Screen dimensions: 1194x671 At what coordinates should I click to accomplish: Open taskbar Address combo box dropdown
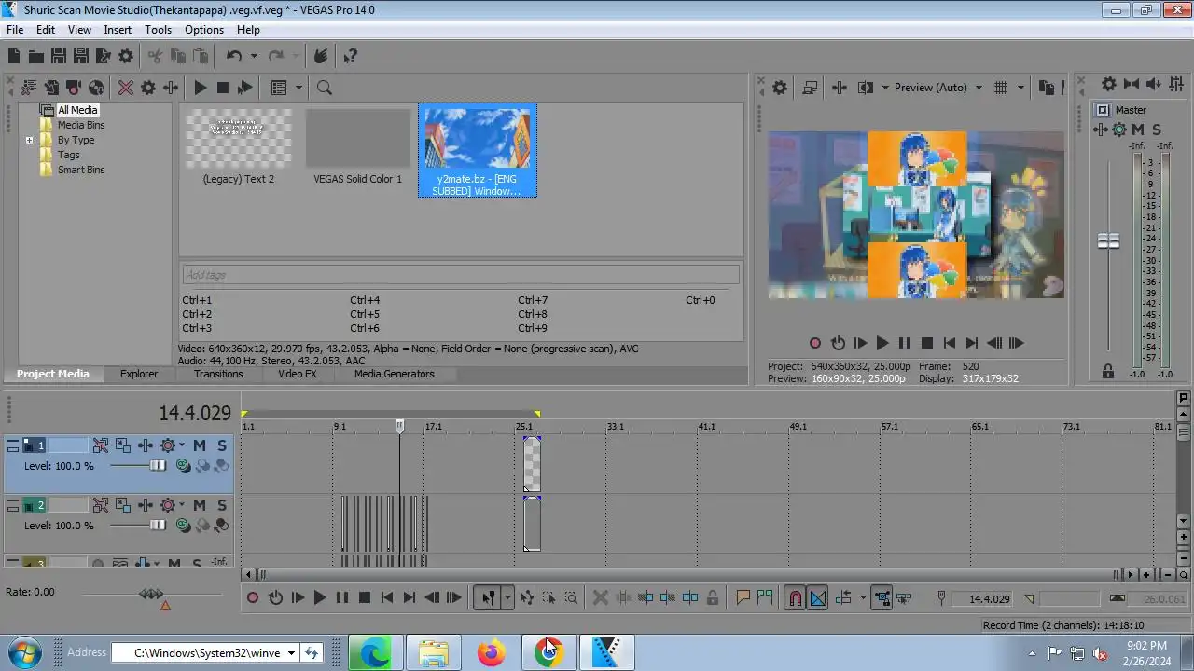[291, 652]
